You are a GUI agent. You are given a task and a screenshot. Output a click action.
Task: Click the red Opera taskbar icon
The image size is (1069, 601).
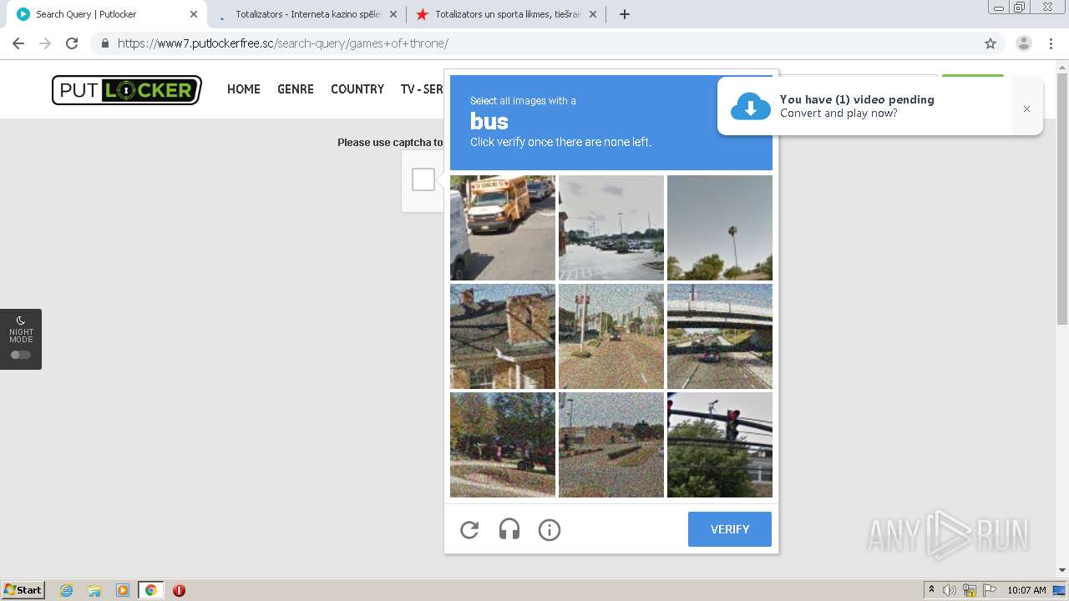point(179,590)
